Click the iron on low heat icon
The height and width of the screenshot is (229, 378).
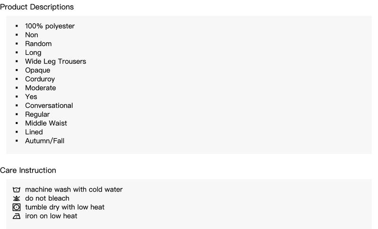[x=17, y=216]
